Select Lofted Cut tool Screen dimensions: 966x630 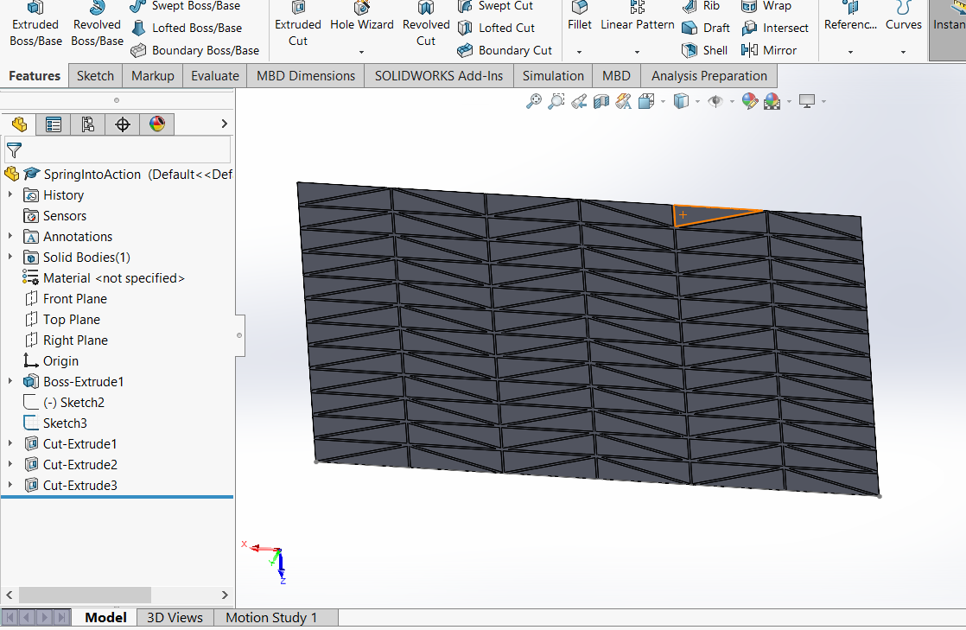point(496,28)
